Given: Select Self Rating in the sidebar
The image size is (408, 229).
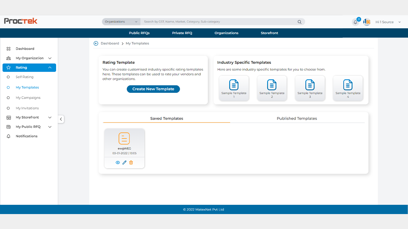Looking at the screenshot, I should [25, 77].
